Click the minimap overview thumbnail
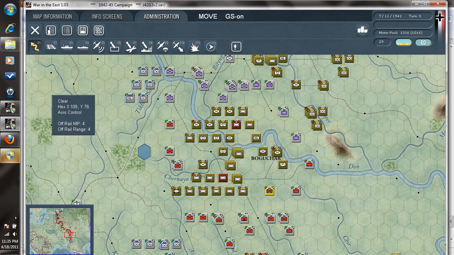Screen dimensions: 454x255 pyautogui.click(x=60, y=231)
